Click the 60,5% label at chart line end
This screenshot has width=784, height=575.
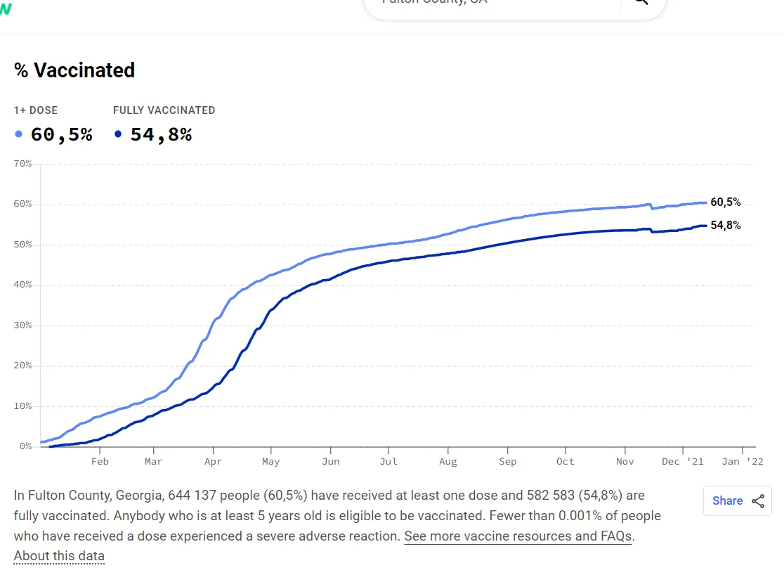726,202
